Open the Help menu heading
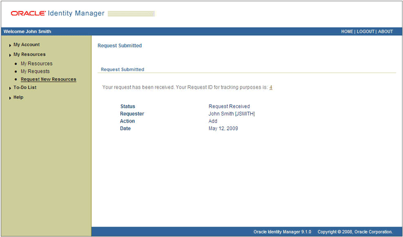 [18, 97]
